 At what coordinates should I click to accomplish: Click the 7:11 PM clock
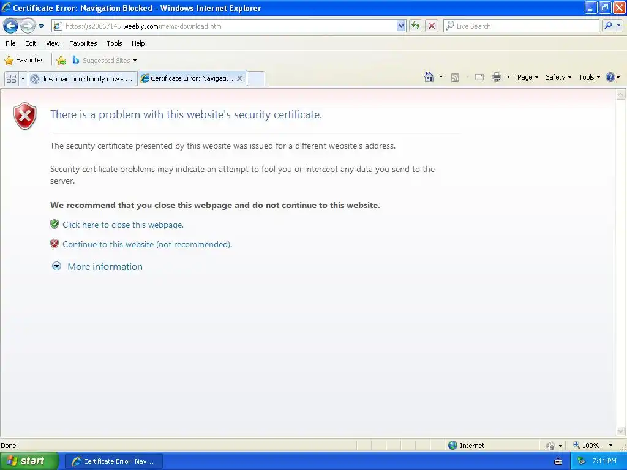click(604, 461)
